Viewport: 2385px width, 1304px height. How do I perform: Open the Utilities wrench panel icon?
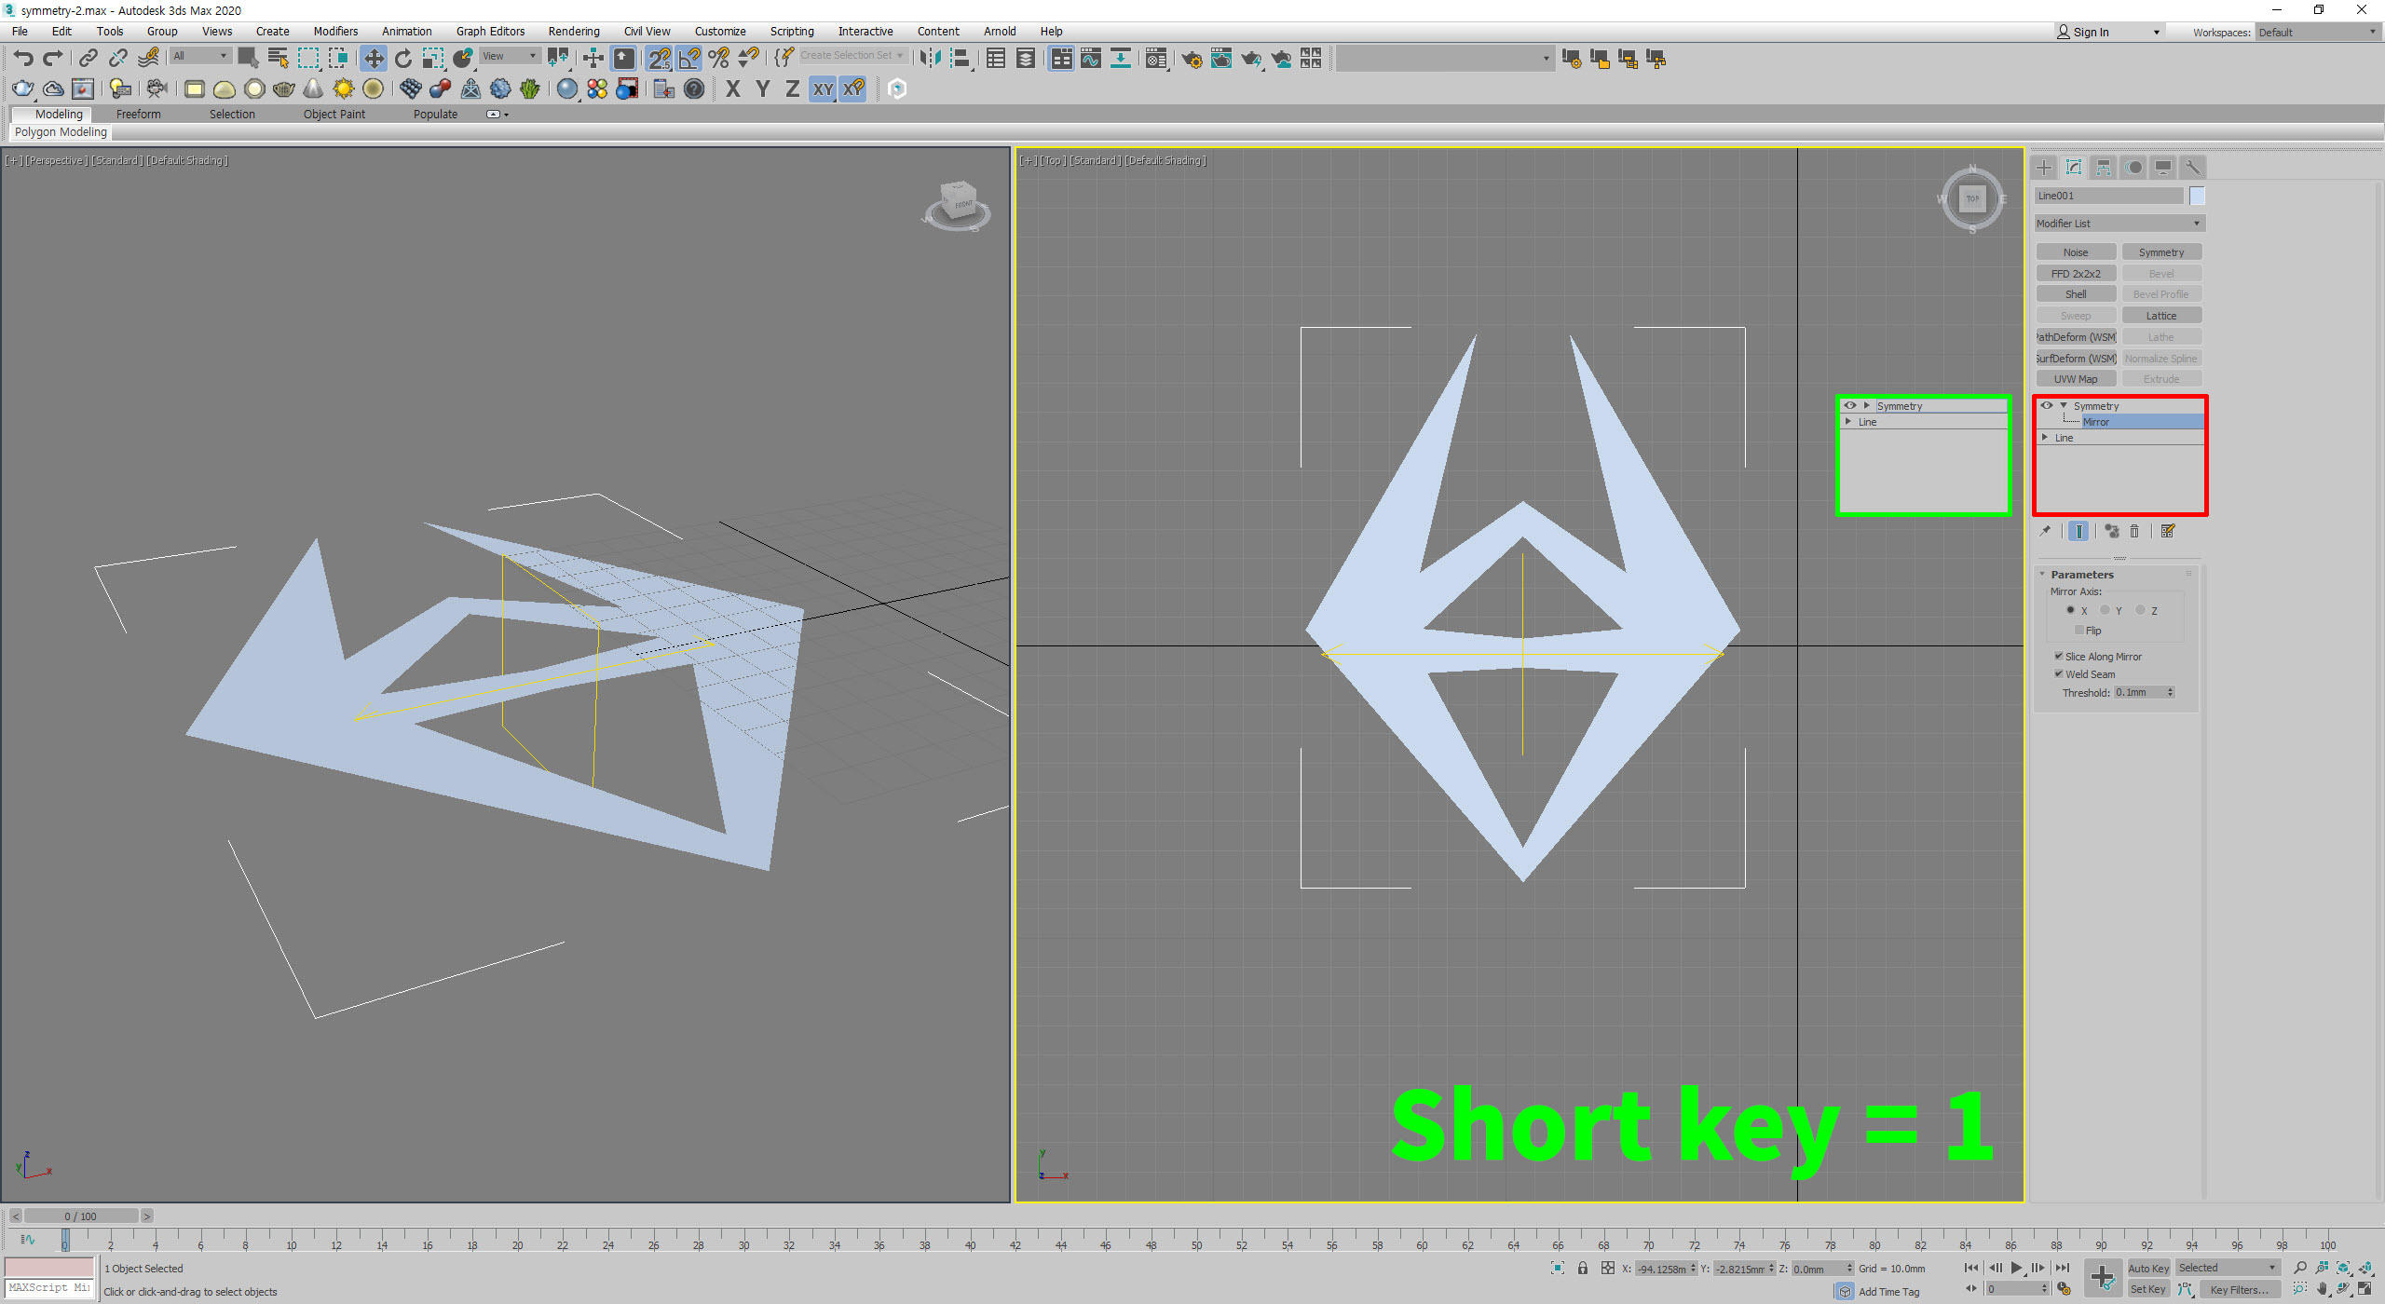coord(2193,168)
